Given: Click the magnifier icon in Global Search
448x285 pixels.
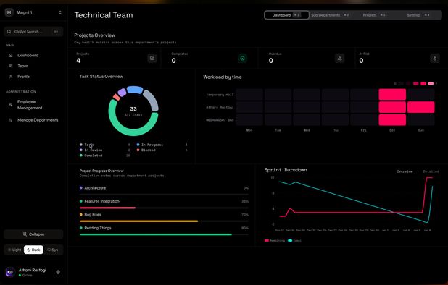Looking at the screenshot, I should tap(9, 32).
